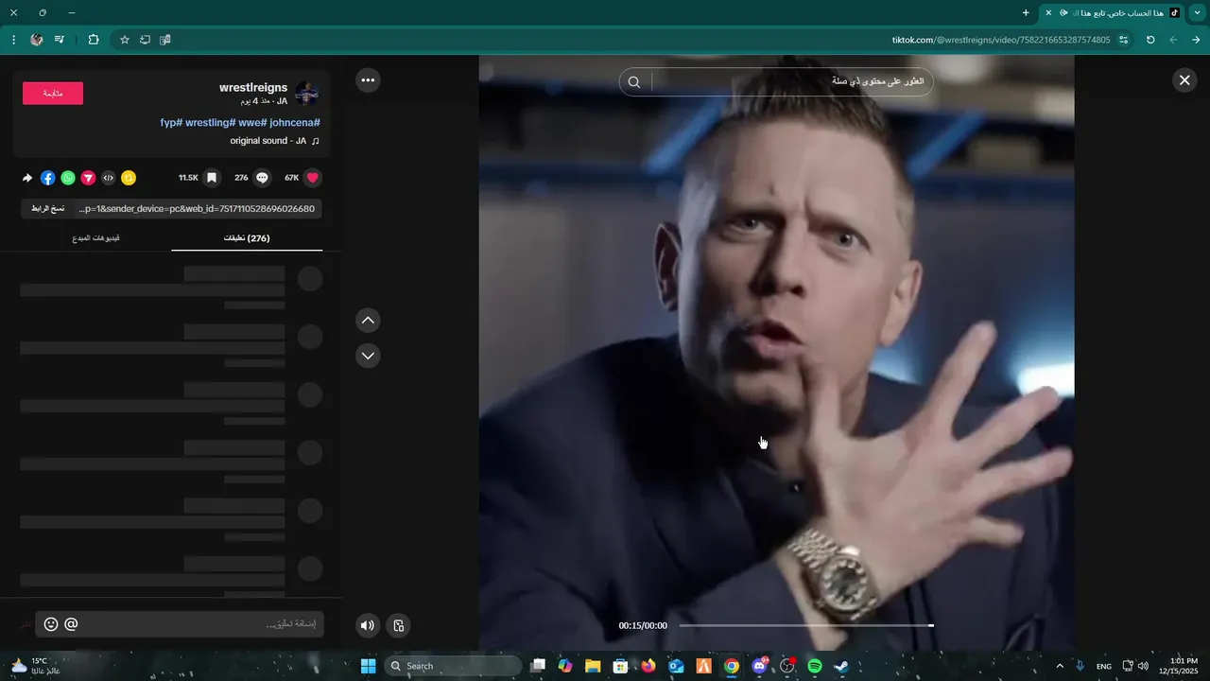Open the #wrestling hashtag
This screenshot has width=1210, height=681.
(210, 123)
